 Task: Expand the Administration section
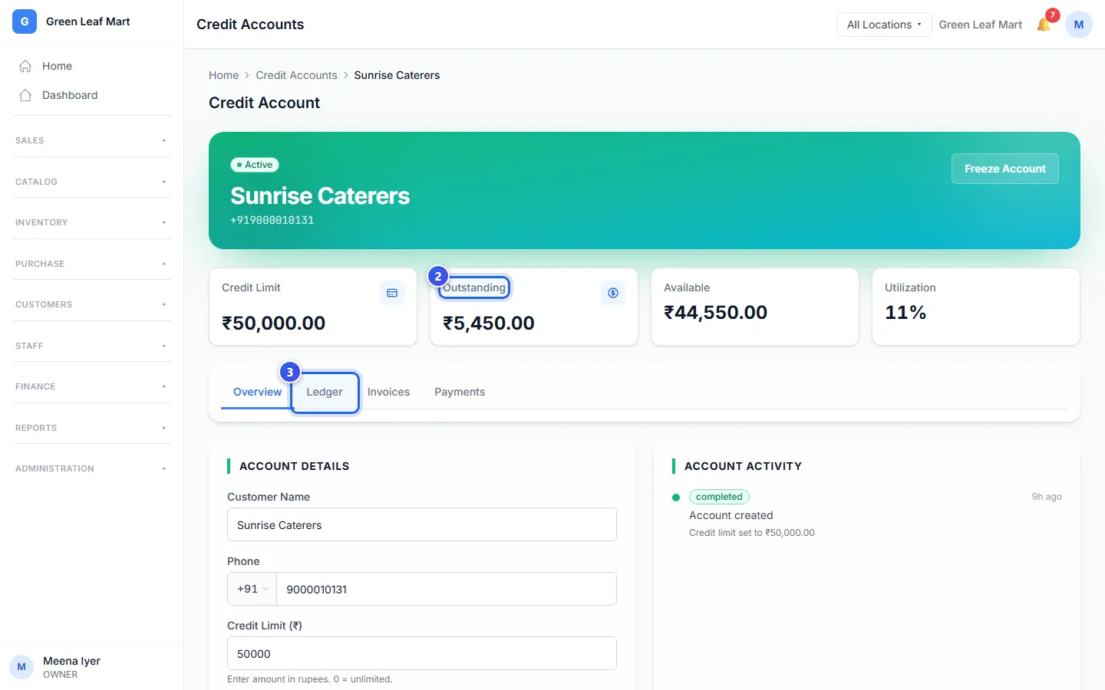coord(91,468)
